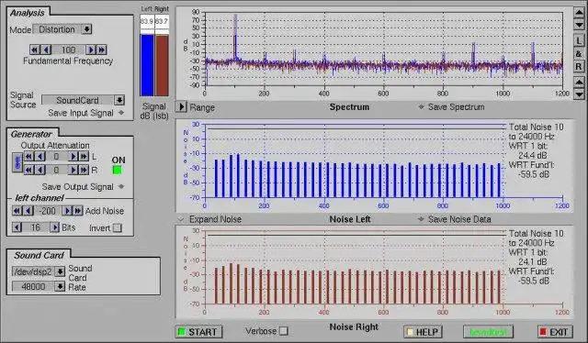Fast-increase the Add Noise value

(x=77, y=211)
